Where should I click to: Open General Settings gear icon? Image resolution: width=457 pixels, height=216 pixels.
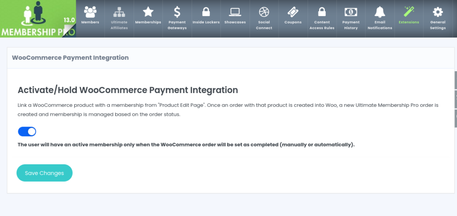pos(438,12)
